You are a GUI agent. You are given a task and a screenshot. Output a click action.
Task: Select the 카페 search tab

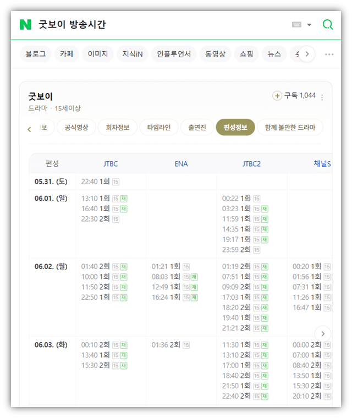pyautogui.click(x=67, y=54)
